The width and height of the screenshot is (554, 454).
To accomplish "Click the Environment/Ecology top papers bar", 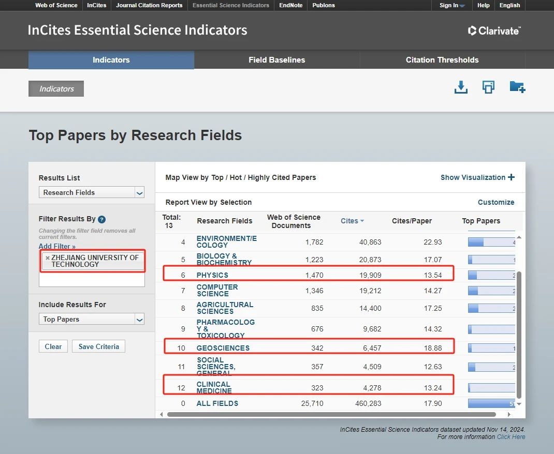I will click(491, 242).
